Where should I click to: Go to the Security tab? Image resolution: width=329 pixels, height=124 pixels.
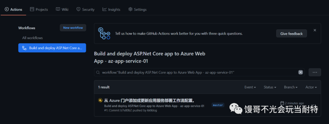pyautogui.click(x=85, y=9)
